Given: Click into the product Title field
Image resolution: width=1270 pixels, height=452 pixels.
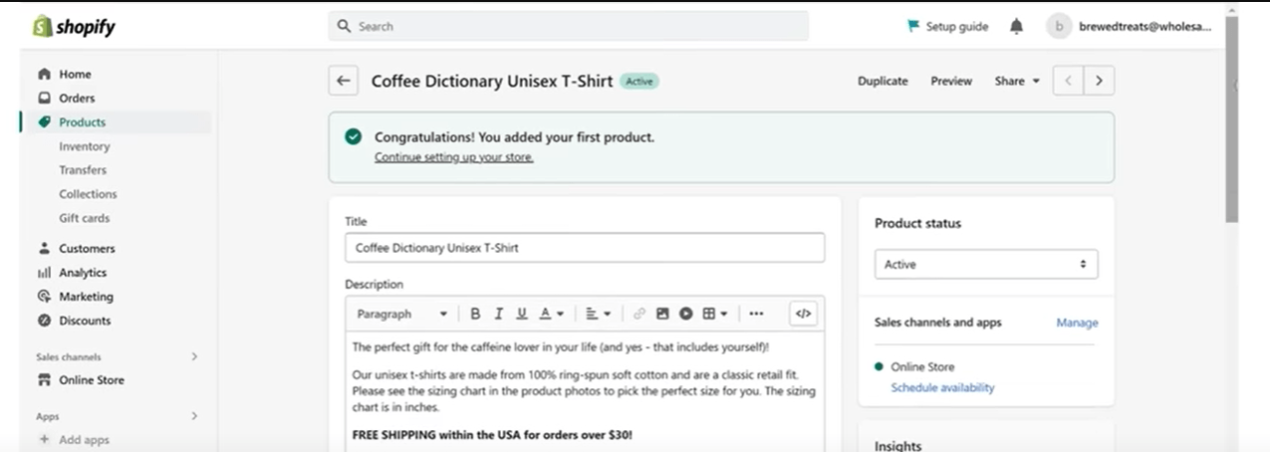Looking at the screenshot, I should coord(585,248).
